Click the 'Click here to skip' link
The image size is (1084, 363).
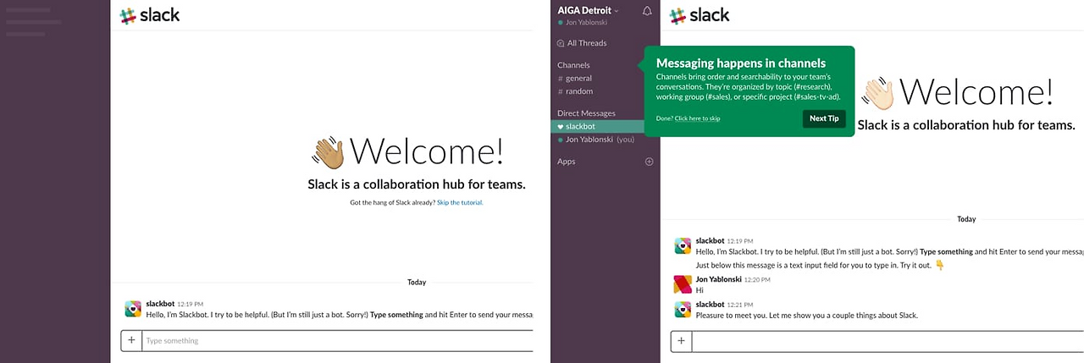coord(698,118)
